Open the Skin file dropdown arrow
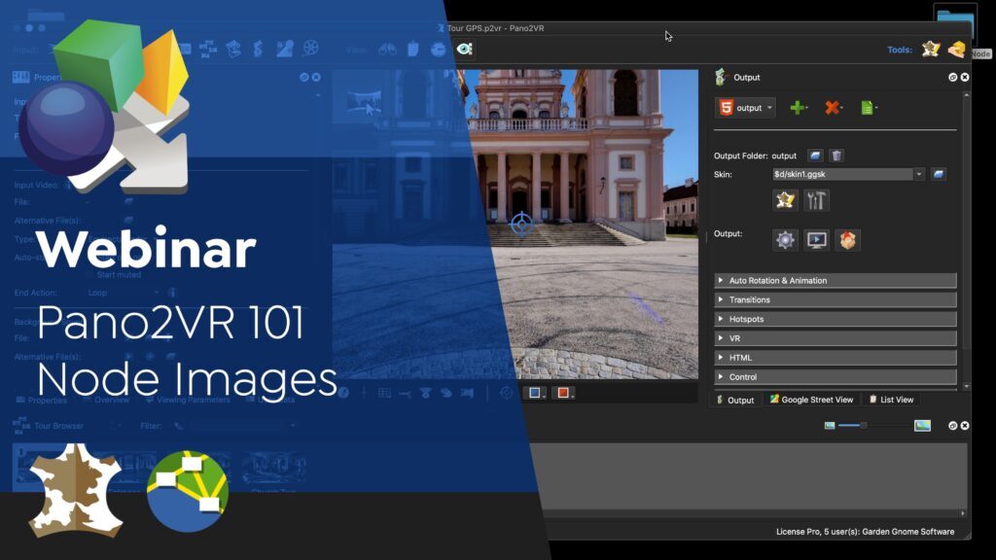The image size is (996, 560). point(918,174)
